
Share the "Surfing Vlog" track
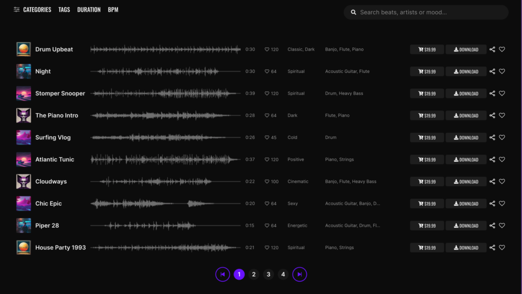click(x=492, y=137)
